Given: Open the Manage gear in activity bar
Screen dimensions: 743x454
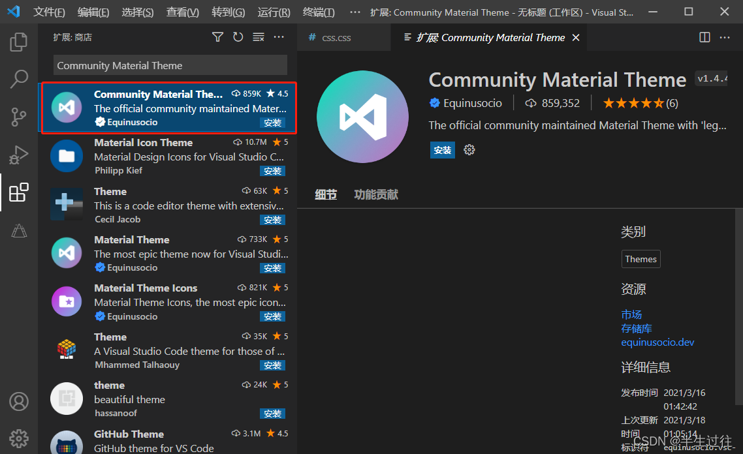Looking at the screenshot, I should [x=19, y=439].
